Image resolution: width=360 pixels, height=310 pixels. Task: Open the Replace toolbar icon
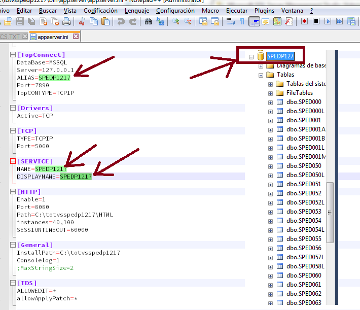coord(160,22)
